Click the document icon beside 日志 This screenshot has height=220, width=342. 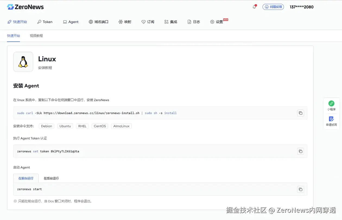coord(189,22)
